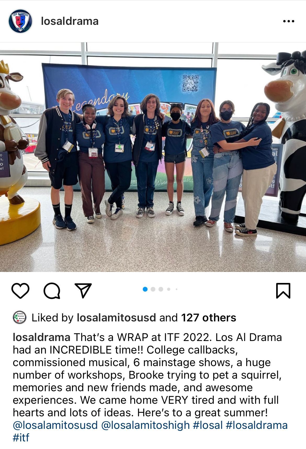Go to second carousel dot
Screen dimensions: 306x449
(x=153, y=289)
